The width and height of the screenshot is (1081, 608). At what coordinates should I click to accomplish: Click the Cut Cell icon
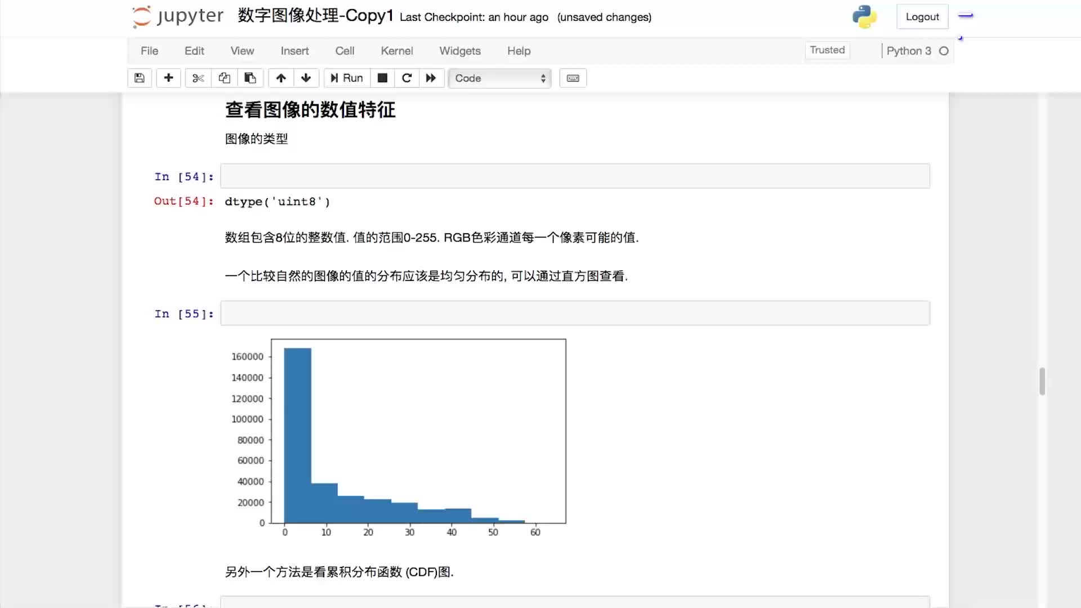click(196, 78)
